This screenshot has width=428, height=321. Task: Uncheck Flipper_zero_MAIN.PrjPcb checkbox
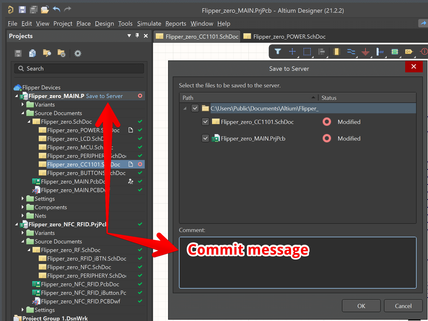pyautogui.click(x=205, y=138)
